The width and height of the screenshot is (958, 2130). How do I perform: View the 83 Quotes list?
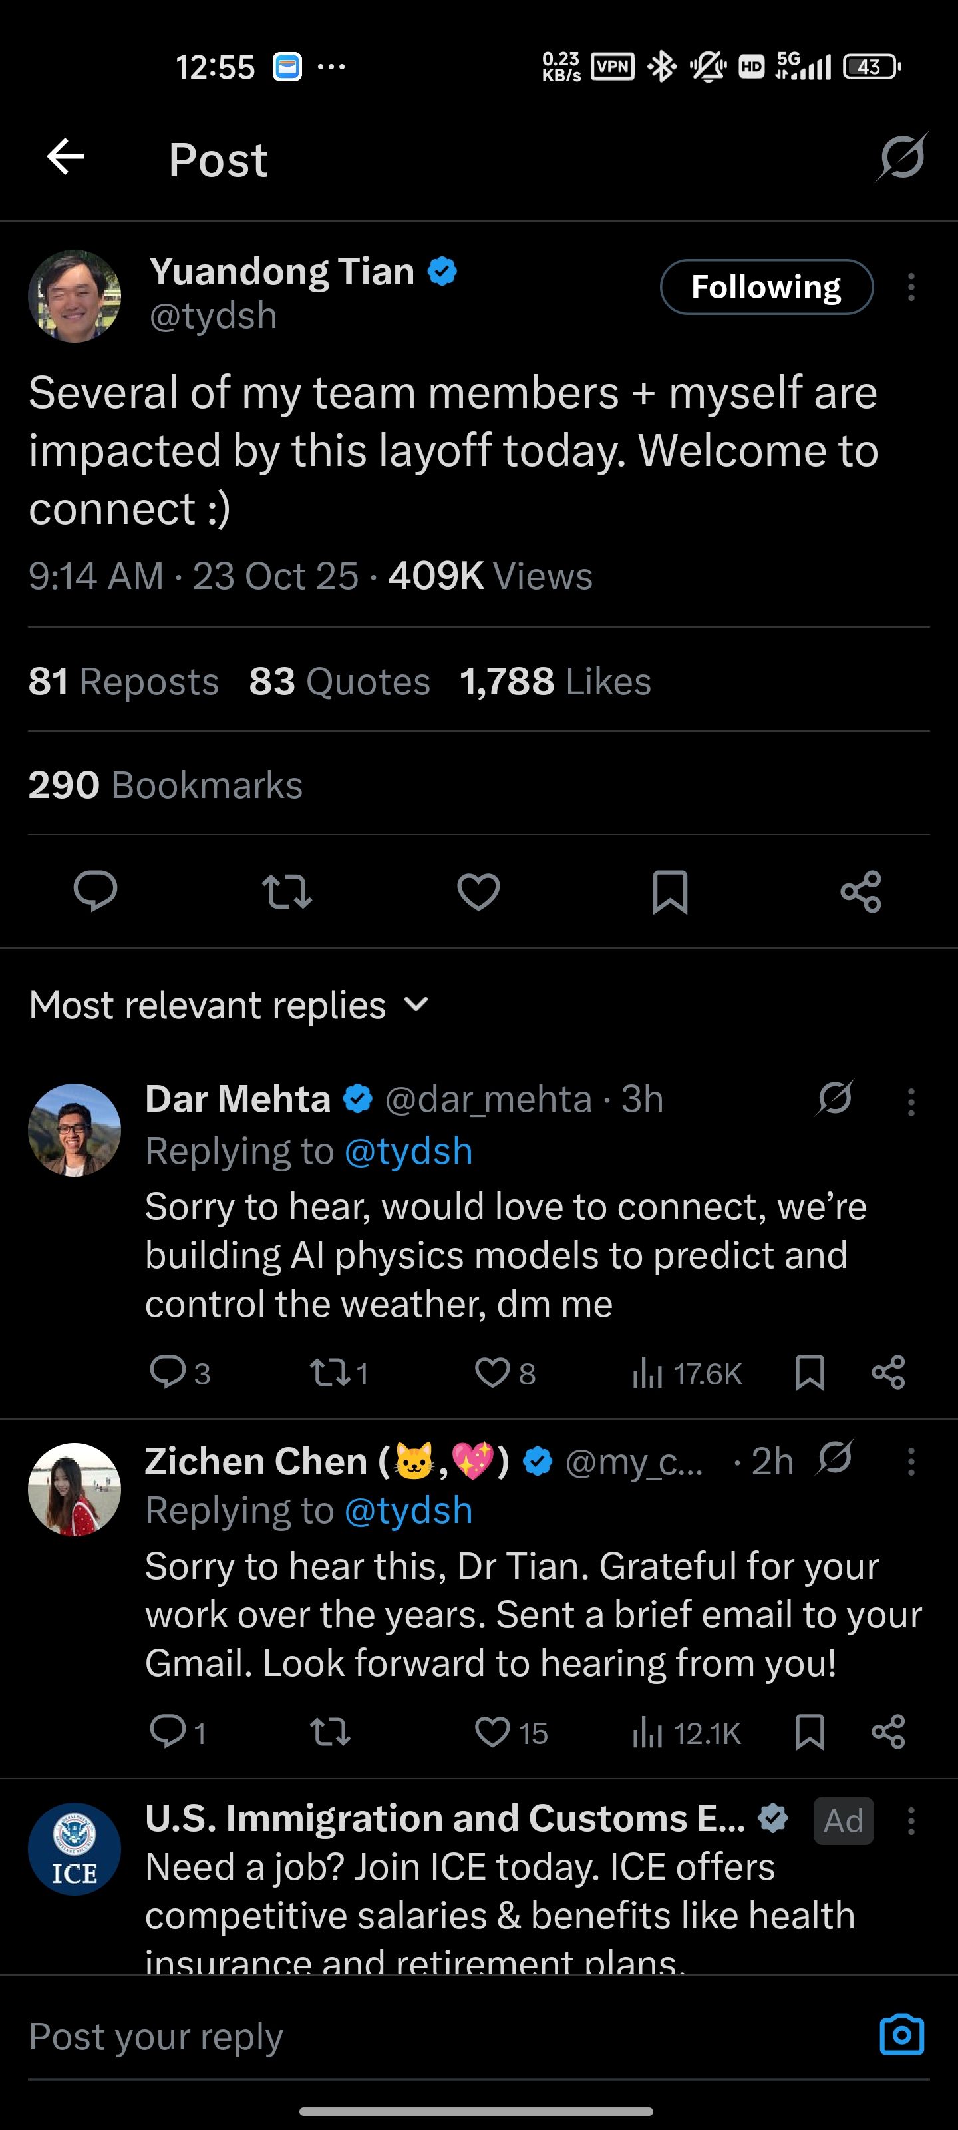(x=340, y=682)
